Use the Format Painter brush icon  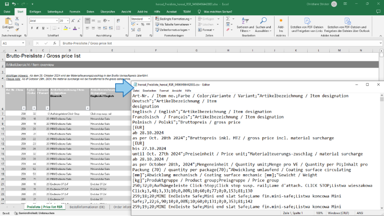(x=17, y=30)
